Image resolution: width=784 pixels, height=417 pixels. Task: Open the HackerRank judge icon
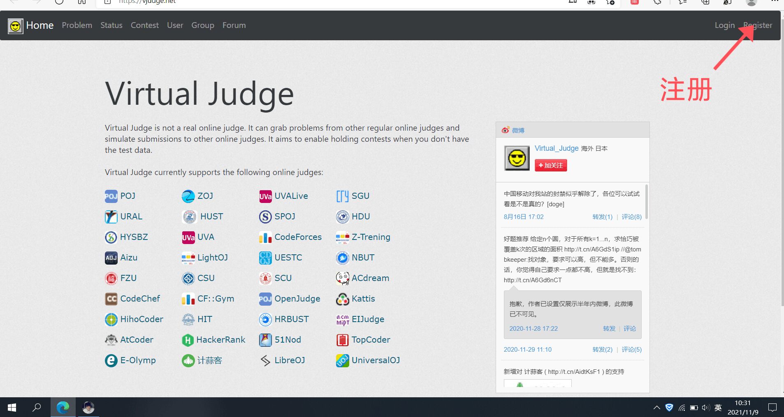(188, 340)
